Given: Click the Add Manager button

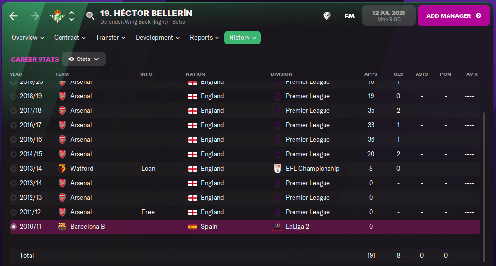Looking at the screenshot, I should tap(453, 16).
